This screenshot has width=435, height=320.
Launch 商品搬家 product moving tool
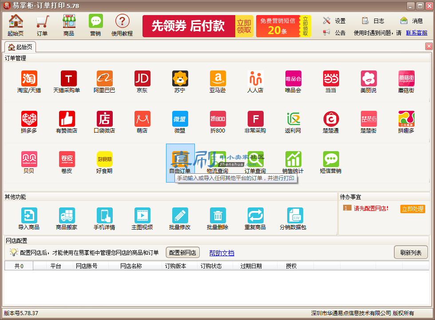point(67,219)
